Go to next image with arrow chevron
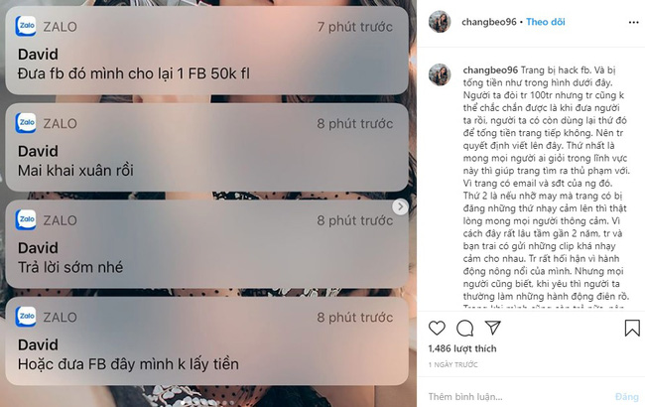 coord(400,206)
